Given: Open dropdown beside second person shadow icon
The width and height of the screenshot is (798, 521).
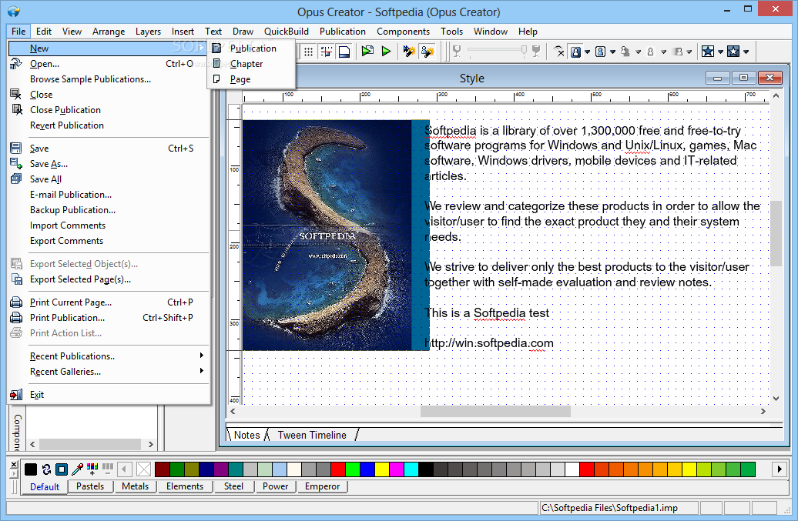Looking at the screenshot, I should click(613, 52).
